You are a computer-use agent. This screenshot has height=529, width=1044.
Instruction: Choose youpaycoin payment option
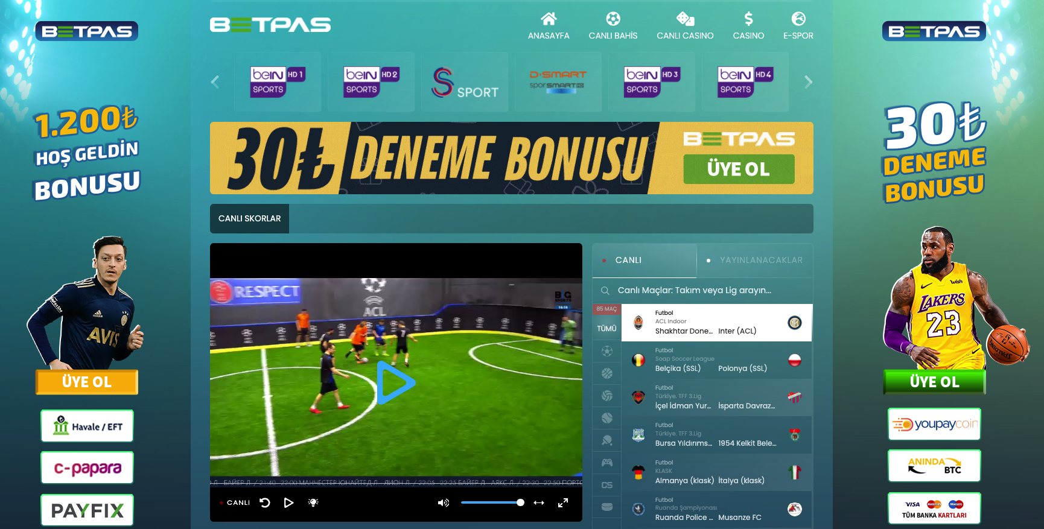(934, 424)
